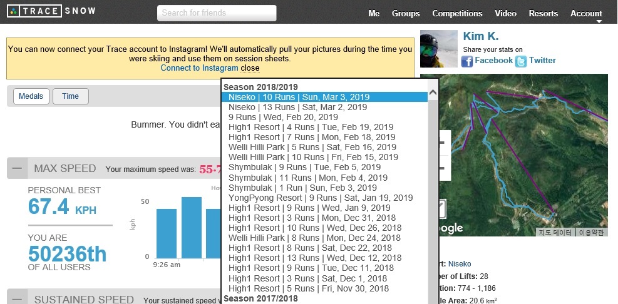Choose 9 Runs Wed, Feb 20, 2019 session
Image resolution: width=618 pixels, height=304 pixels.
(324, 117)
